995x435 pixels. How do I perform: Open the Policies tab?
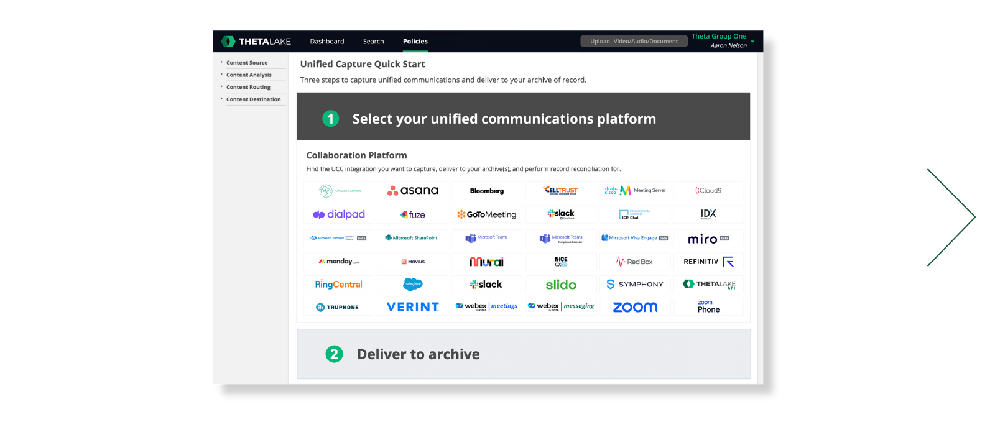click(x=415, y=42)
